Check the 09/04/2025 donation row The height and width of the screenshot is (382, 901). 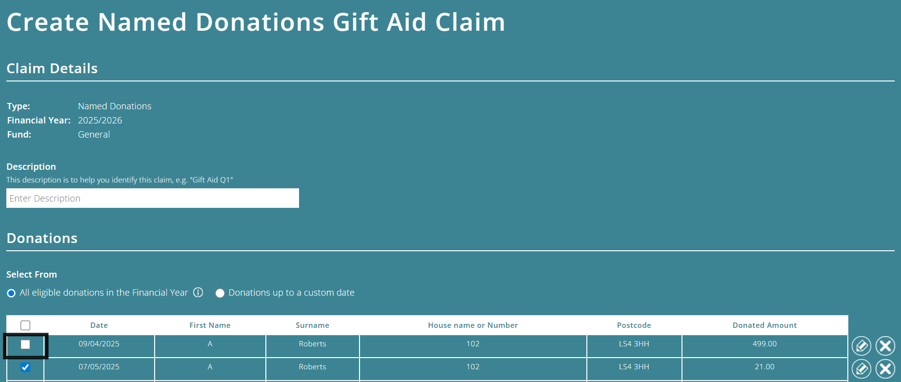click(x=26, y=346)
